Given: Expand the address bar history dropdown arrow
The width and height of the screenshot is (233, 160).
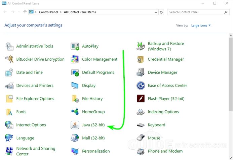Looking at the screenshot, I should tap(156, 12).
